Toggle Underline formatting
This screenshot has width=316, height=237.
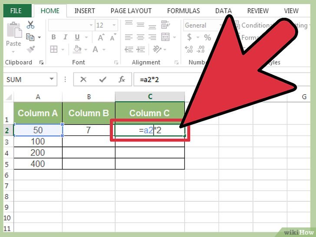(x=76, y=37)
